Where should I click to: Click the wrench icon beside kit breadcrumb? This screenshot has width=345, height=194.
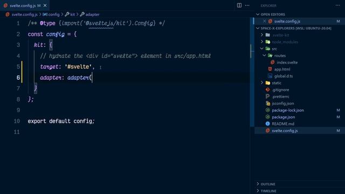coord(67,15)
